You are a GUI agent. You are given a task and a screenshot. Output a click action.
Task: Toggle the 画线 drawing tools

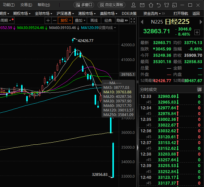[x=94, y=20]
